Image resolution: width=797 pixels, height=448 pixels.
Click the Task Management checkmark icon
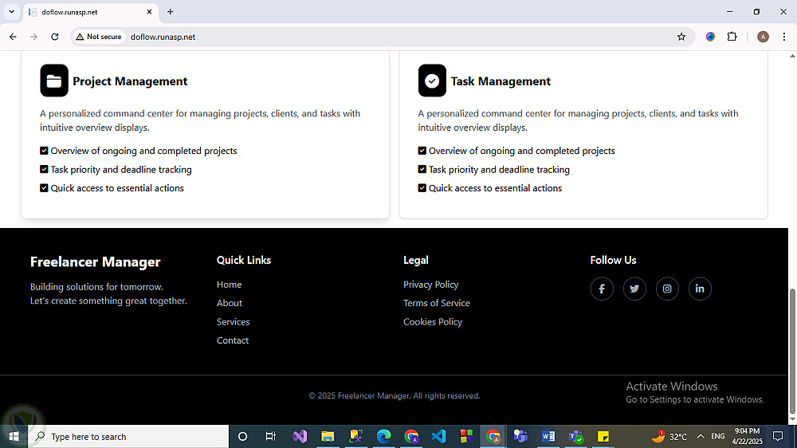pos(432,81)
